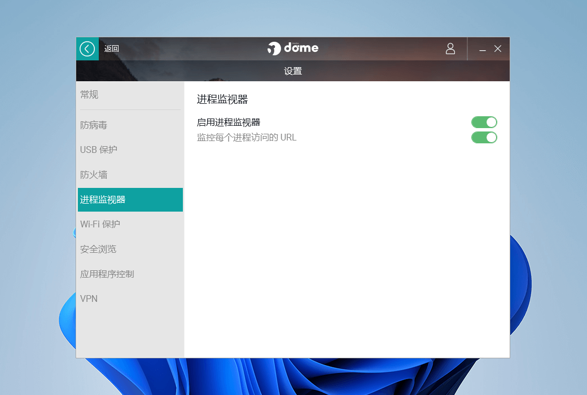
Task: Navigate to 应用程序控制 section
Action: click(x=107, y=274)
